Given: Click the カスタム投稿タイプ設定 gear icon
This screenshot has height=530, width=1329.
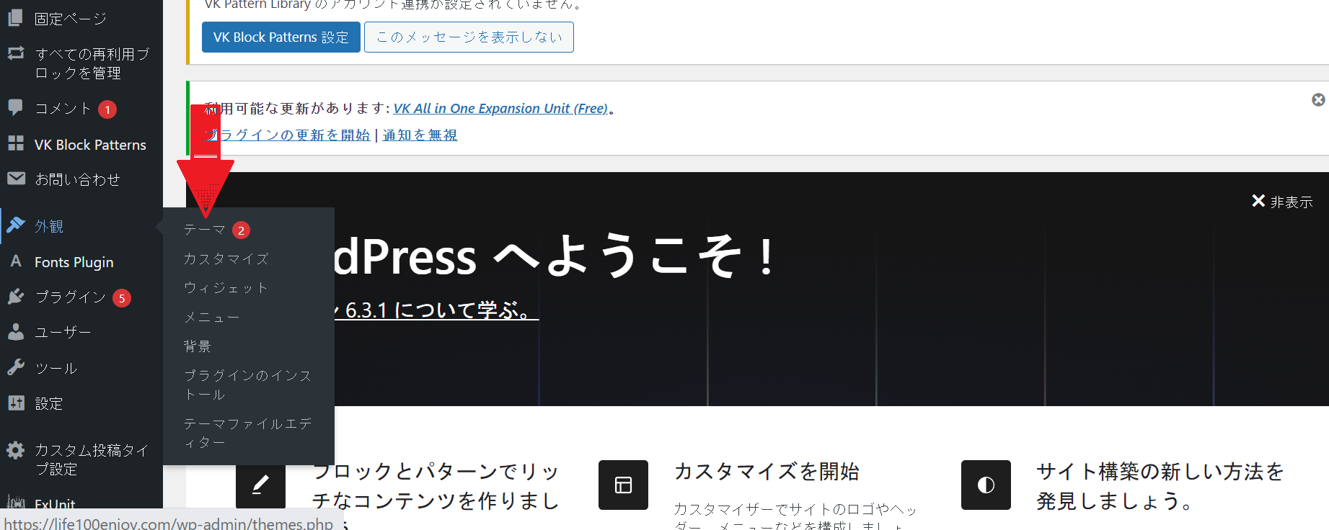Looking at the screenshot, I should (x=16, y=451).
